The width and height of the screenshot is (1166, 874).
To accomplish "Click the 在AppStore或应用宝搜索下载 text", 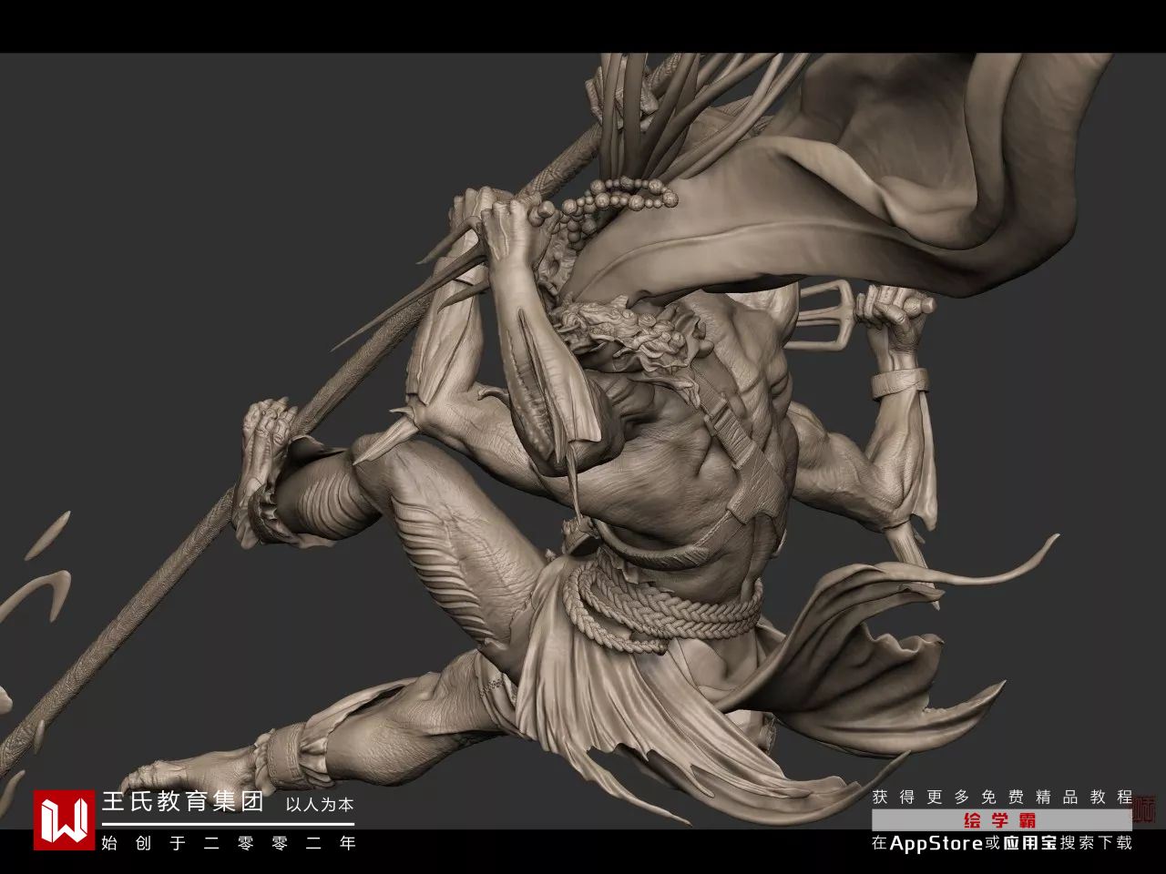I will [1001, 843].
